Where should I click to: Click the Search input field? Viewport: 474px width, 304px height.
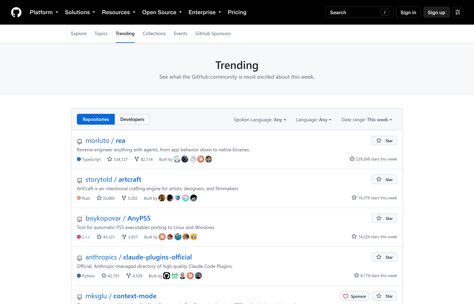[359, 12]
